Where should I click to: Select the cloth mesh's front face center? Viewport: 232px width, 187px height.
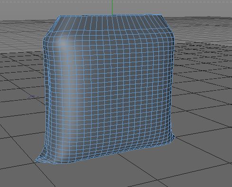click(109, 89)
